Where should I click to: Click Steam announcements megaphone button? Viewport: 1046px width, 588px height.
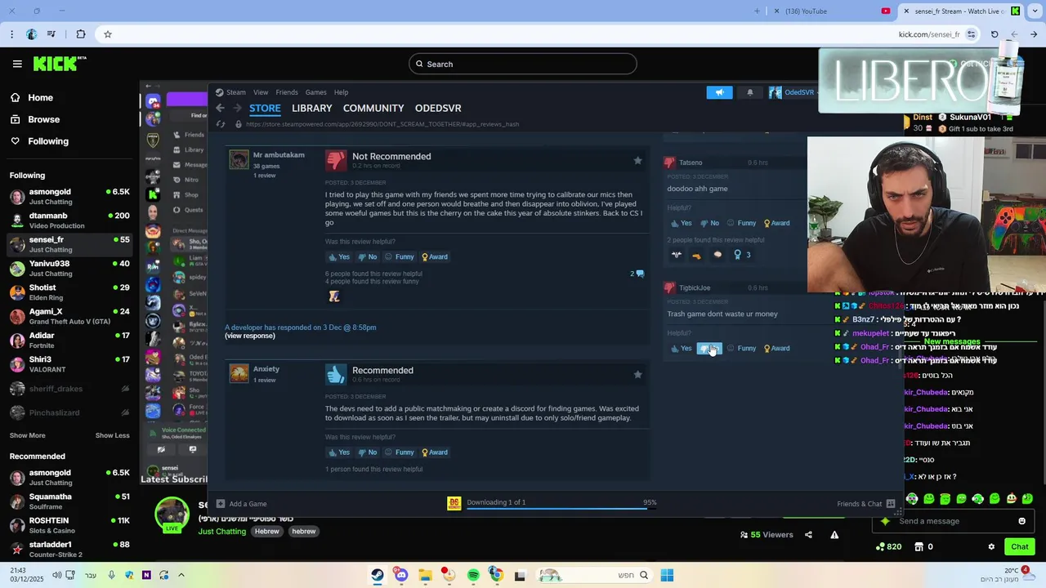click(x=719, y=92)
